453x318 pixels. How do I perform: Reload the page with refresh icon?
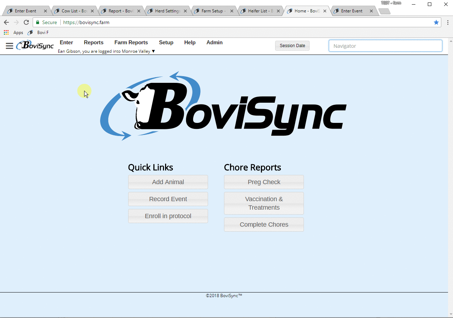point(26,22)
